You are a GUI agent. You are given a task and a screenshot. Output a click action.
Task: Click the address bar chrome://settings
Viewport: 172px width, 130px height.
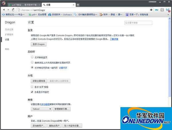click(x=83, y=10)
